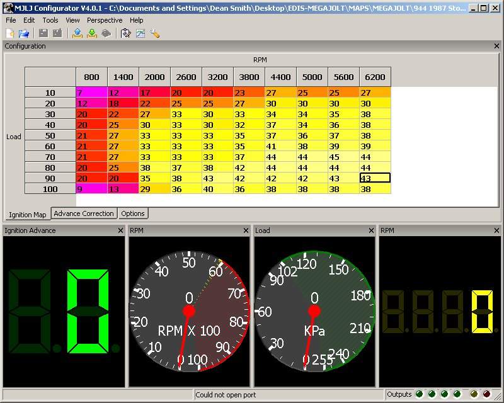Toggle the red Outputs indicator light

(486, 394)
